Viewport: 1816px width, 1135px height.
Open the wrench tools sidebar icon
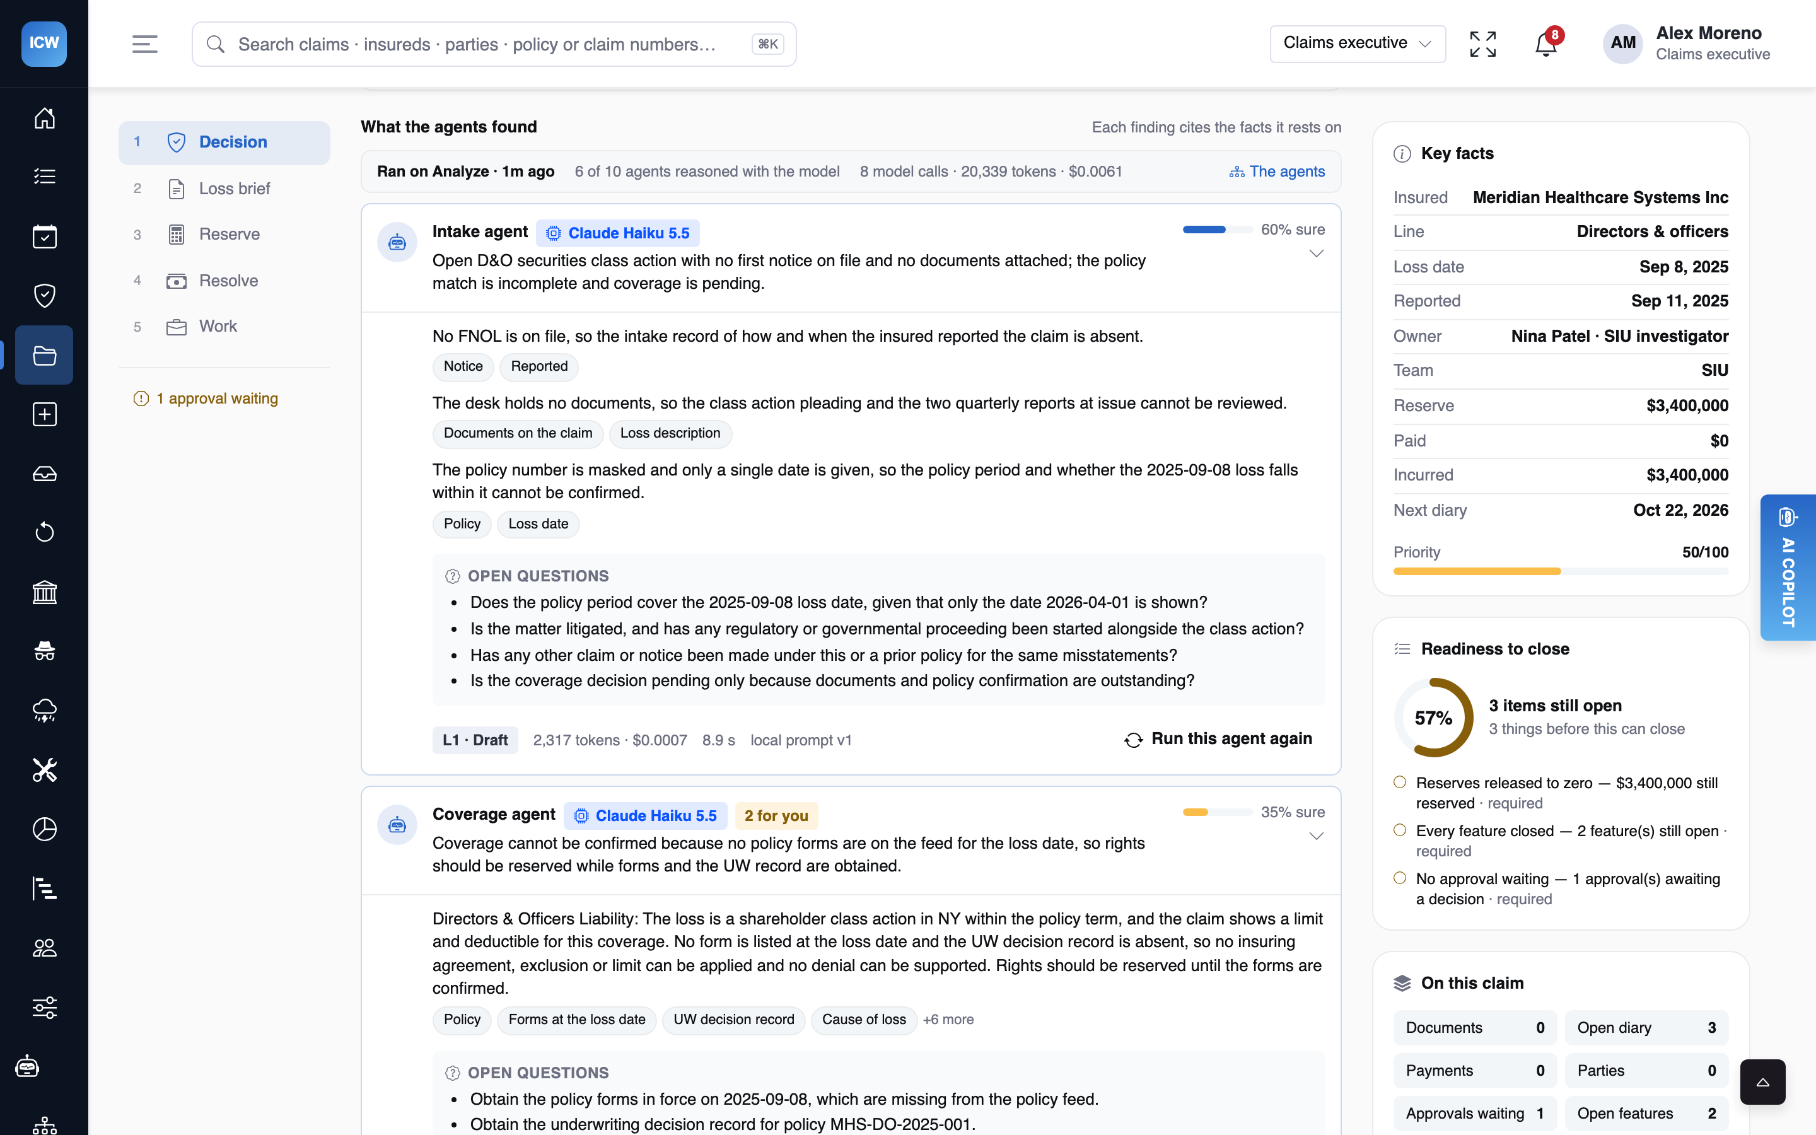click(44, 770)
